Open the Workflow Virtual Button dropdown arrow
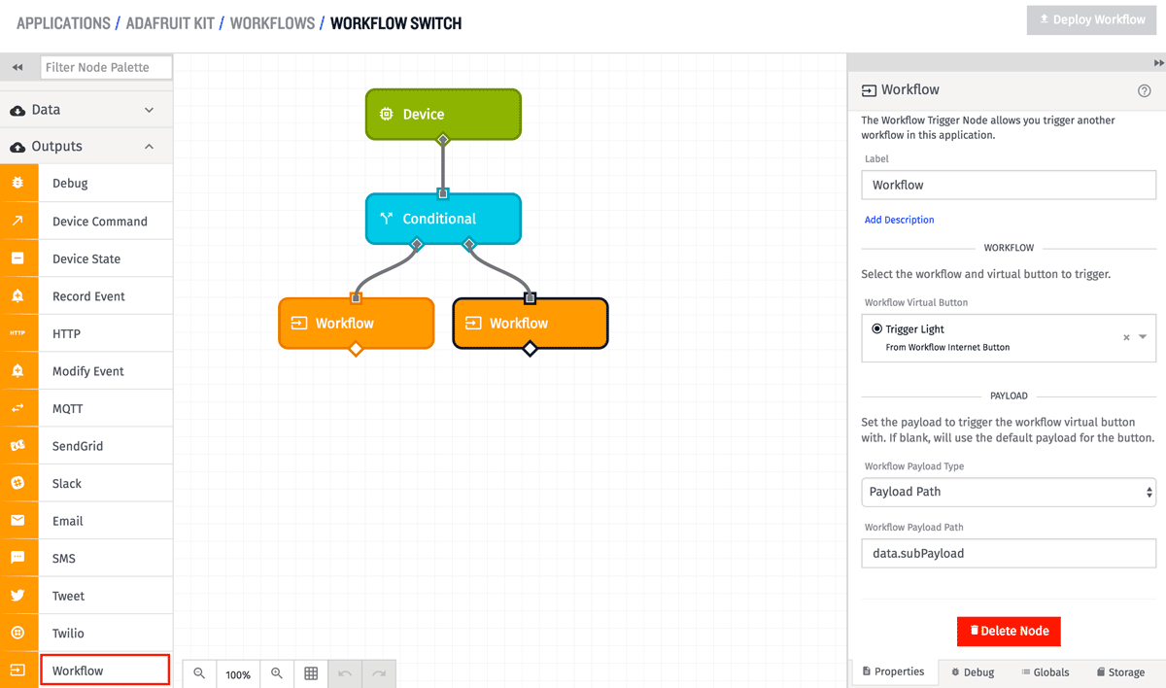The image size is (1166, 688). click(x=1143, y=337)
